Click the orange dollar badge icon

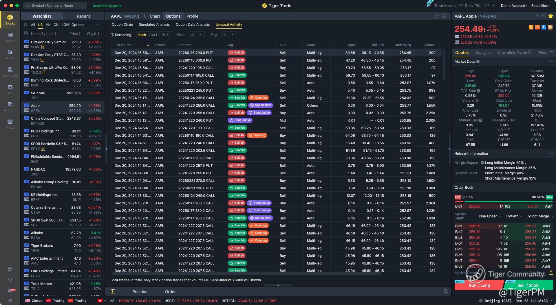[x=531, y=27]
